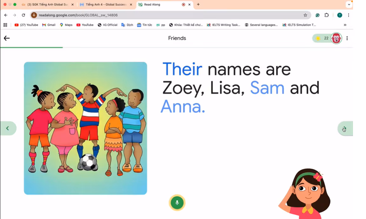Image resolution: width=366 pixels, height=219 pixels.
Task: Show all tabs with the tab-search chevron
Action: click(x=349, y=4)
